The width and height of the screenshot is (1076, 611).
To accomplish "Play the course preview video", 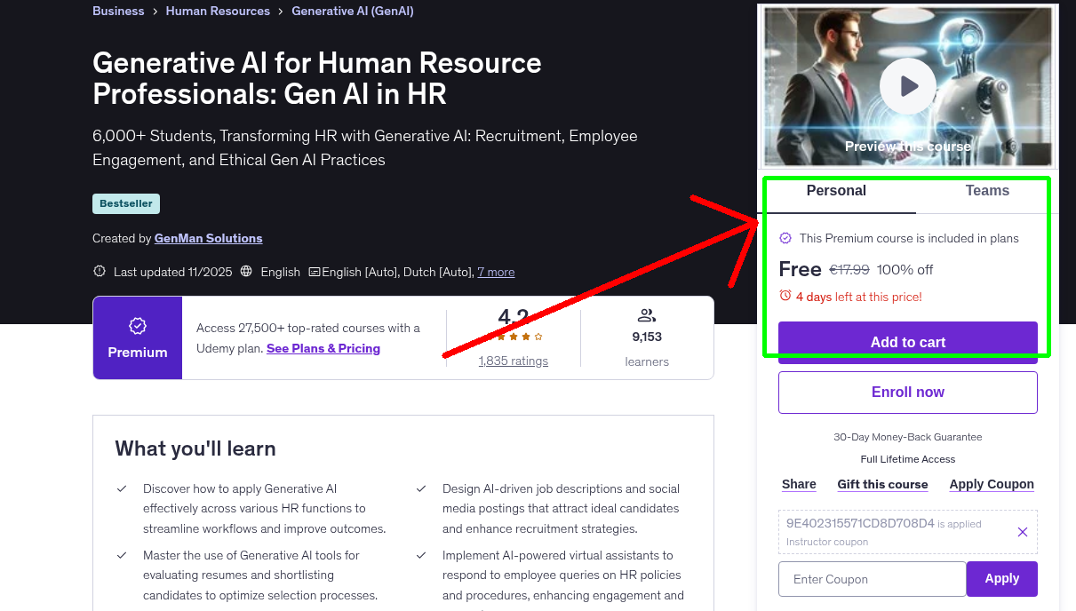I will coord(907,85).
